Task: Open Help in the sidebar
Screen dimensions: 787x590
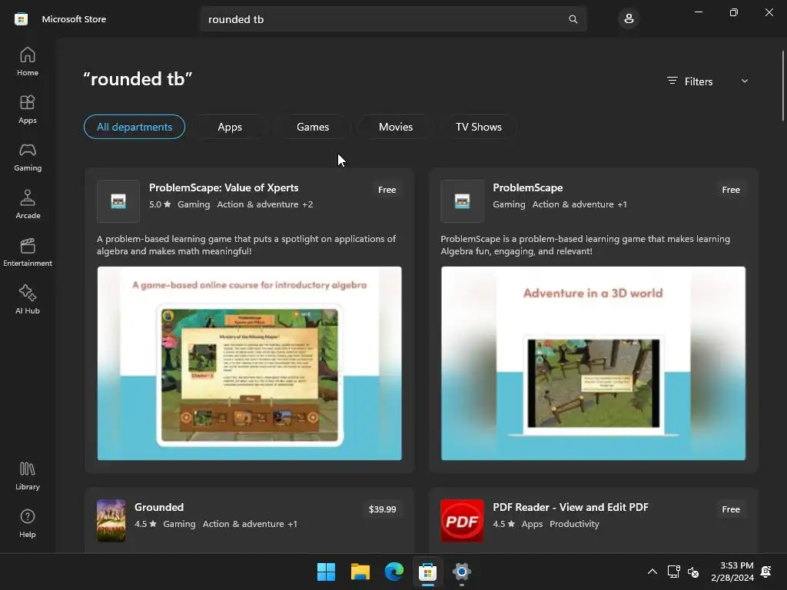Action: click(x=28, y=523)
